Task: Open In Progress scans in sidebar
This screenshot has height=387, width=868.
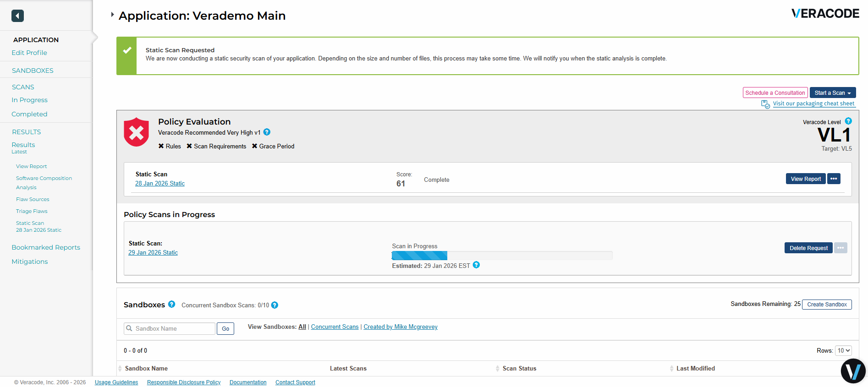Action: coord(29,100)
